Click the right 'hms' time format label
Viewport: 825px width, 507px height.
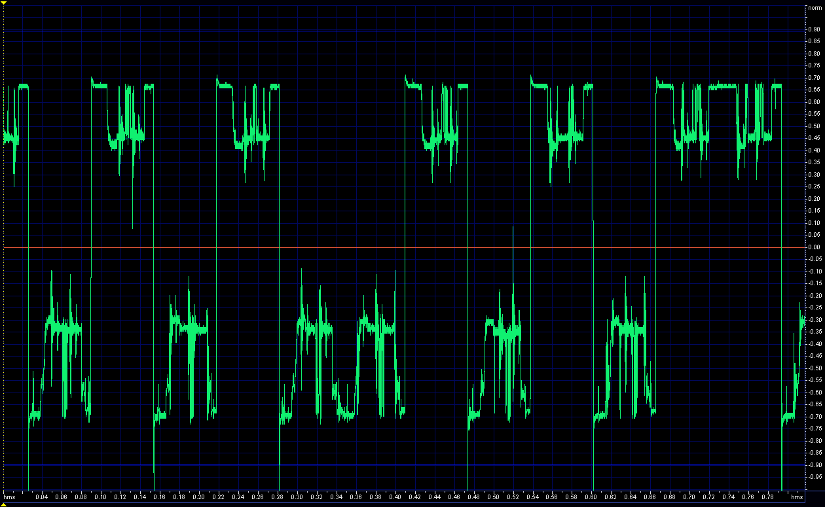pos(796,498)
